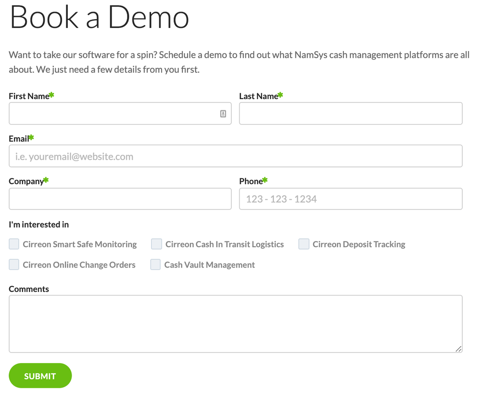Click the First Name input field
The height and width of the screenshot is (394, 481).
120,114
